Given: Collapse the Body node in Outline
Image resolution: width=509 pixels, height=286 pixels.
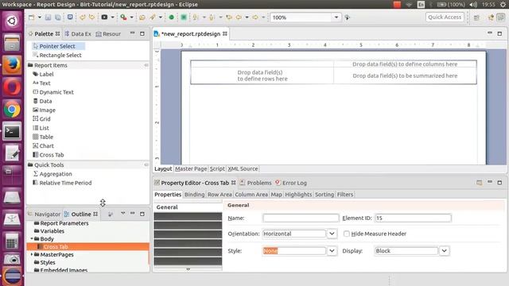Looking at the screenshot, I should click(x=32, y=239).
